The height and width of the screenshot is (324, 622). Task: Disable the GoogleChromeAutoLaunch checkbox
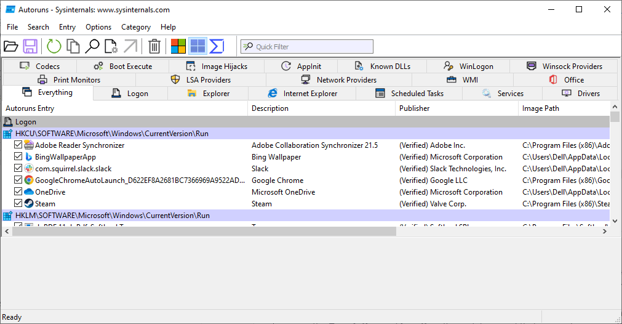pos(18,179)
